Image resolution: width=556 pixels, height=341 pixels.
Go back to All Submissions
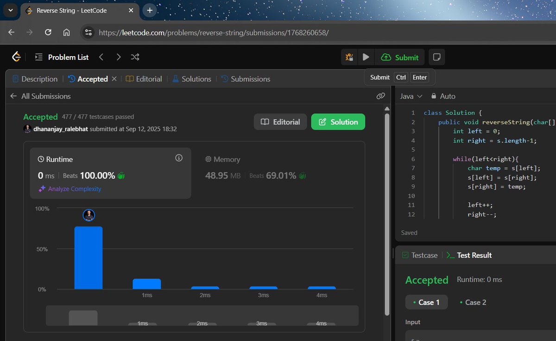click(x=41, y=96)
